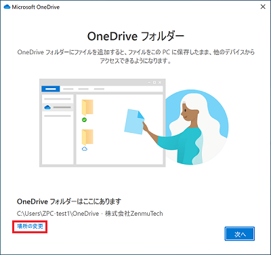
Task: Click the heading OneDrive フォルダーはここにあります
Action: (x=69, y=201)
